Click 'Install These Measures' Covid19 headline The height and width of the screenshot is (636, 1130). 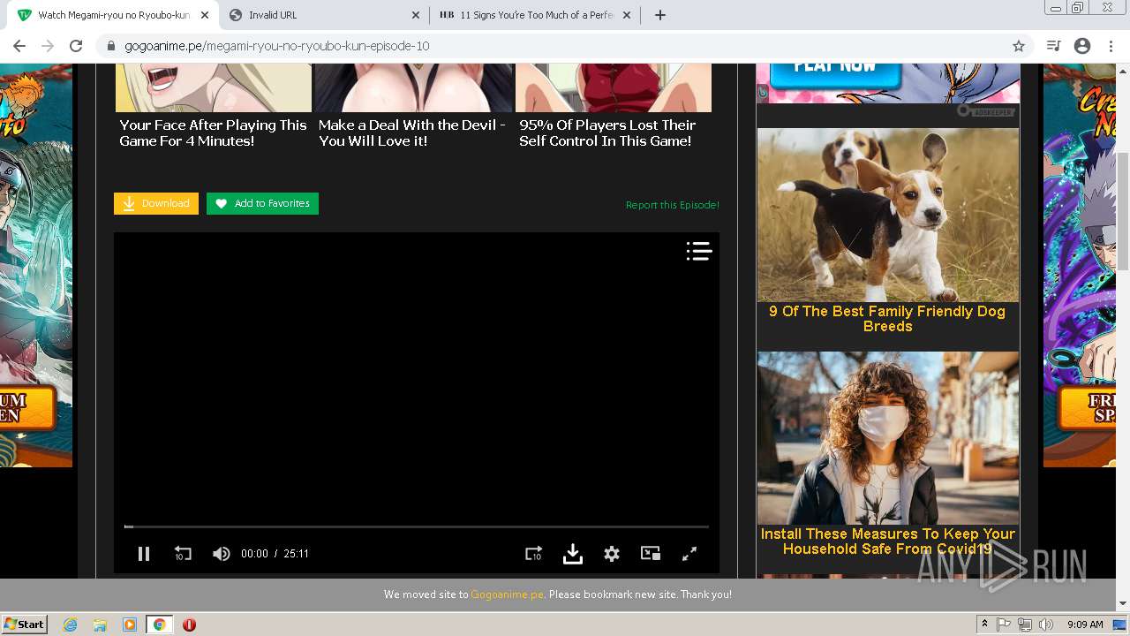click(x=887, y=541)
